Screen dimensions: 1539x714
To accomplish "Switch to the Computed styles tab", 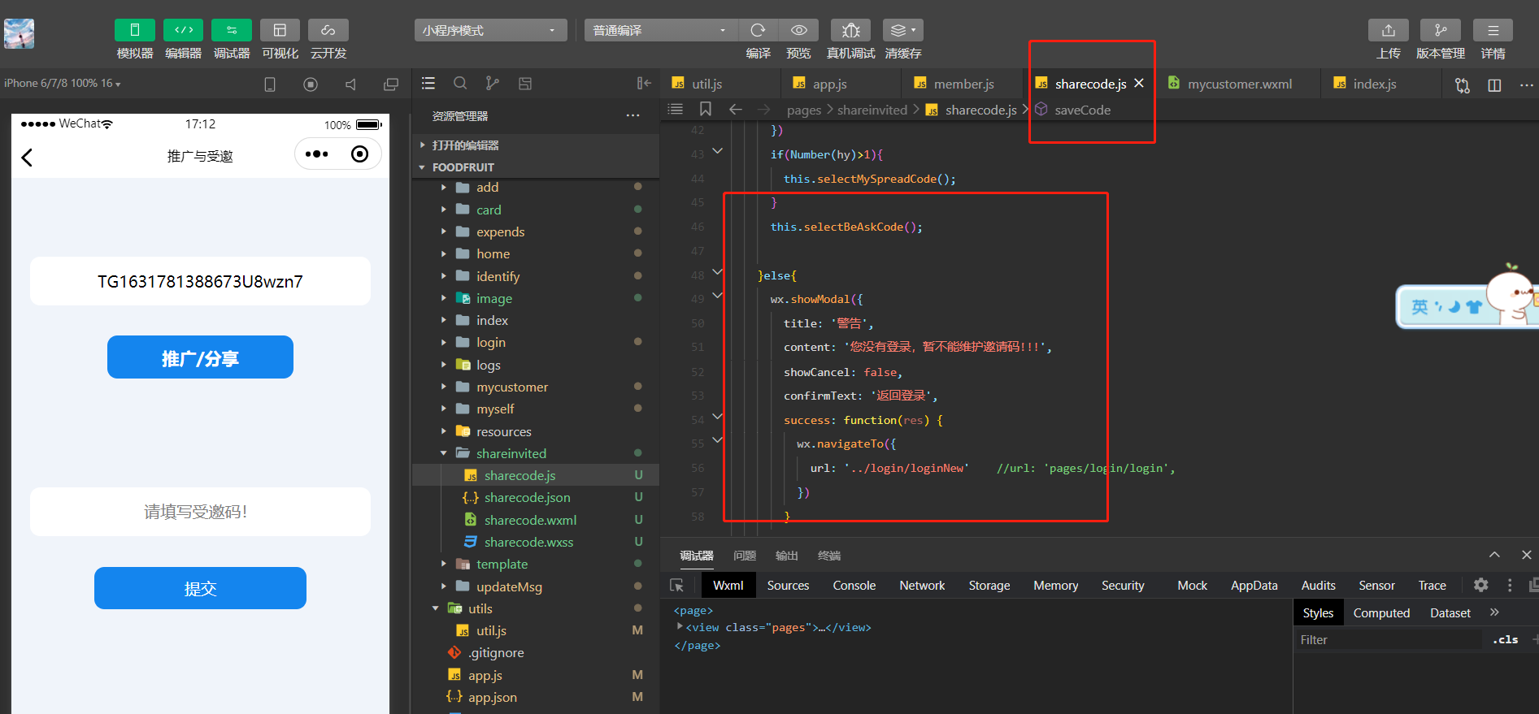I will coord(1381,613).
